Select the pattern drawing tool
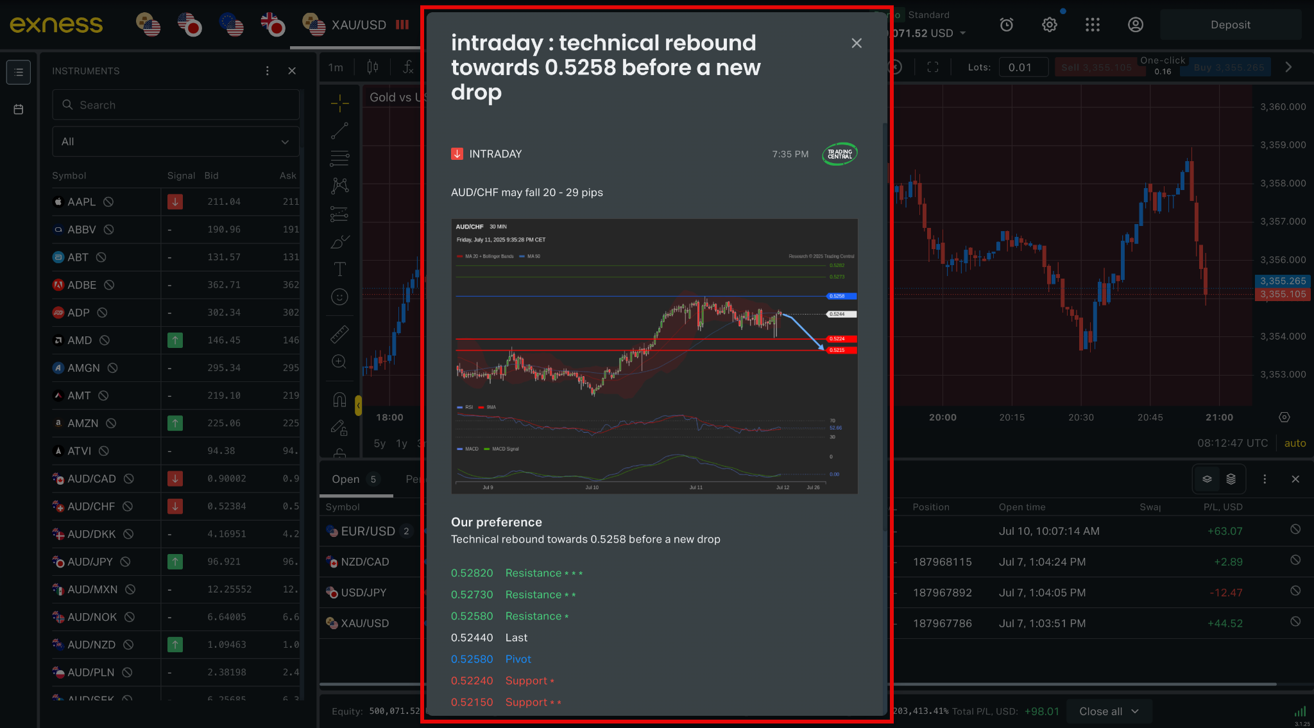The image size is (1314, 728). [340, 186]
